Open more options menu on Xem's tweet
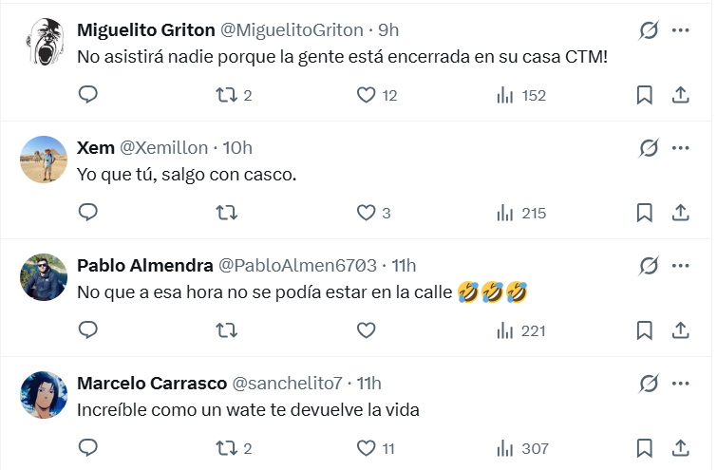 point(680,148)
